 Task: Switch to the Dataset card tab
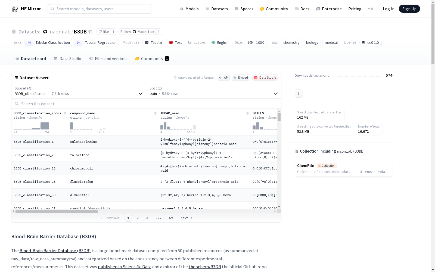(30, 59)
